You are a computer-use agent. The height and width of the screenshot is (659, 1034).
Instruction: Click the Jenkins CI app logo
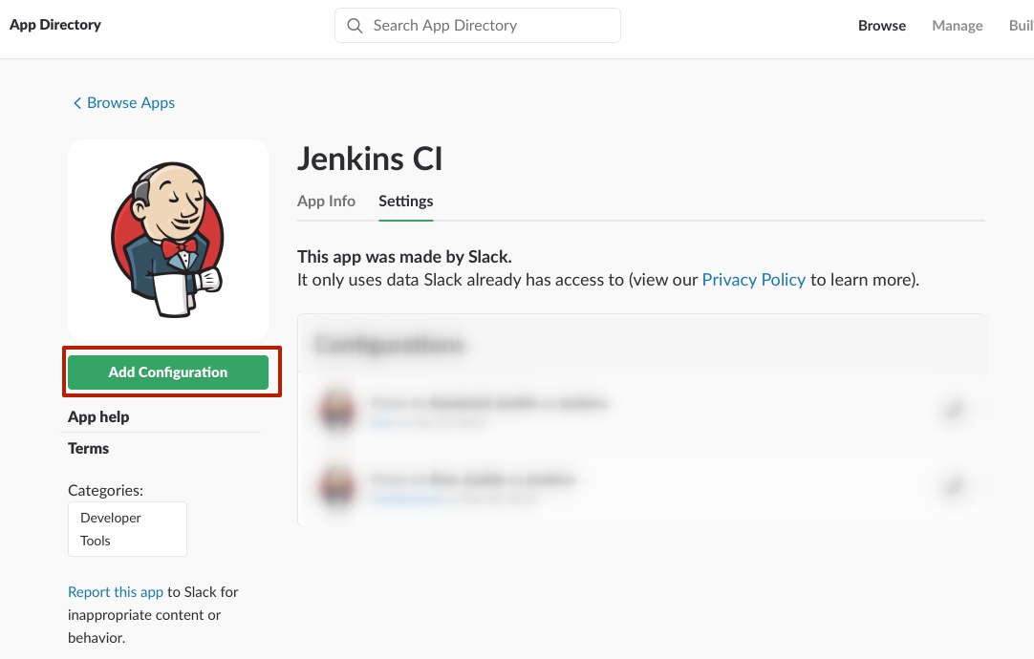pos(168,240)
